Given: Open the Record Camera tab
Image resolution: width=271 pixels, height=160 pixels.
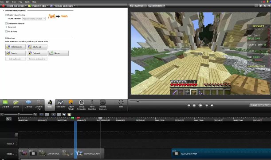Looking at the screenshot, I should click(102, 105).
